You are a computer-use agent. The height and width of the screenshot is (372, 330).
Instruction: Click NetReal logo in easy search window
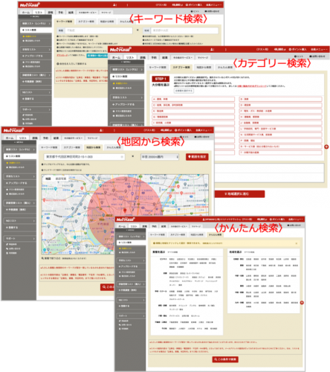[x=126, y=219]
